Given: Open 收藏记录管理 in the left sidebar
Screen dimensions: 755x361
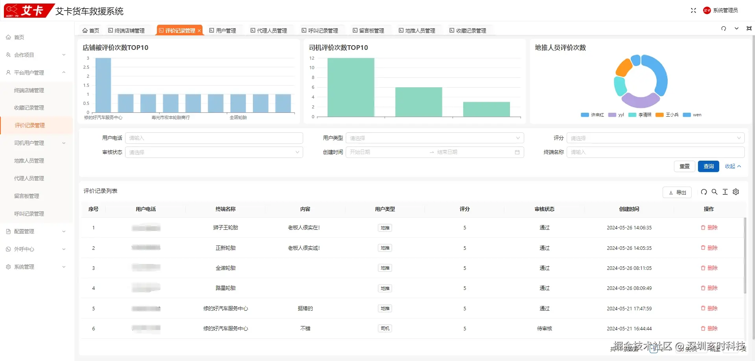Looking at the screenshot, I should click(x=37, y=108).
